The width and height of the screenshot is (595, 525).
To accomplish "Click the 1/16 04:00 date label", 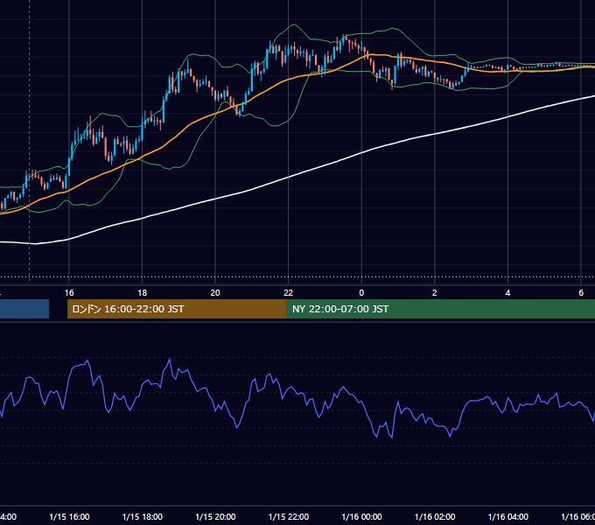I will [508, 517].
